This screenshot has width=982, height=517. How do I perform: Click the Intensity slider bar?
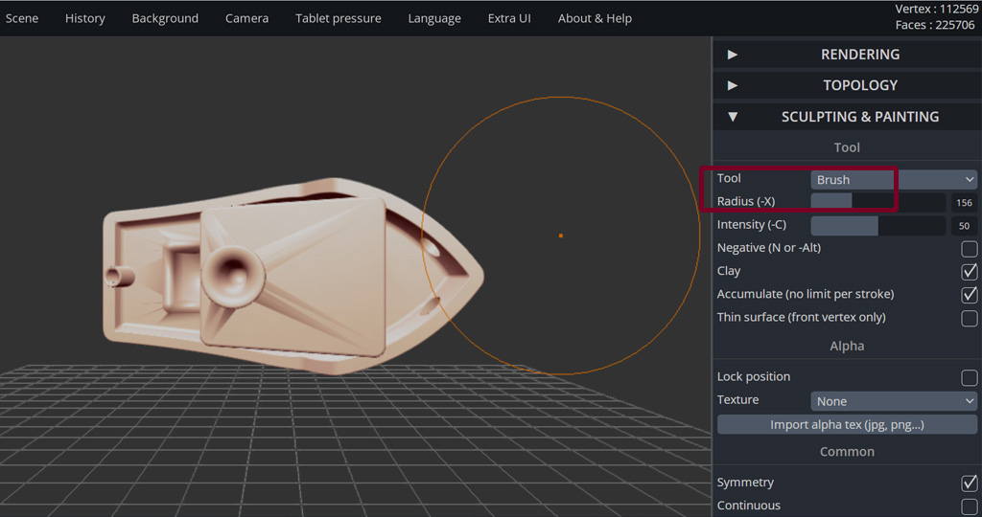tap(877, 226)
